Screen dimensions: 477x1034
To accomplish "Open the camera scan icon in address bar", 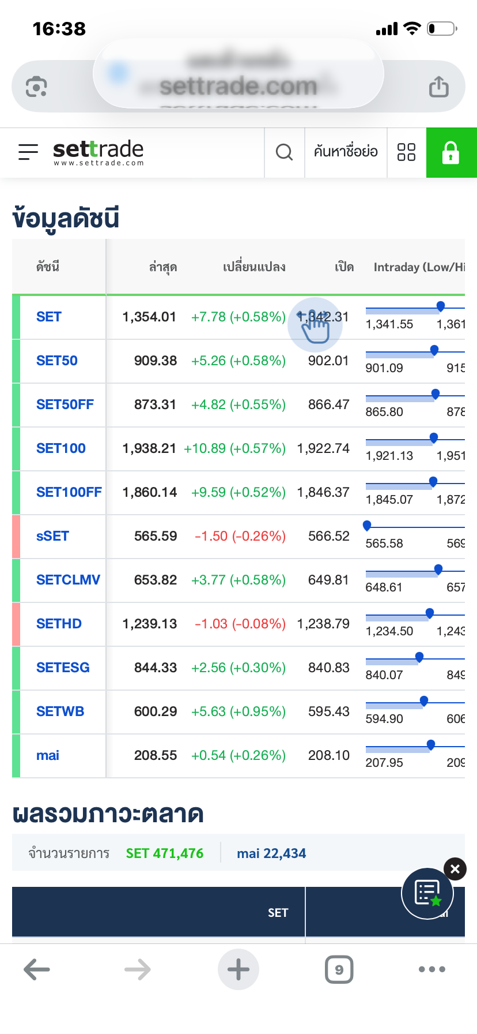I will pyautogui.click(x=36, y=87).
